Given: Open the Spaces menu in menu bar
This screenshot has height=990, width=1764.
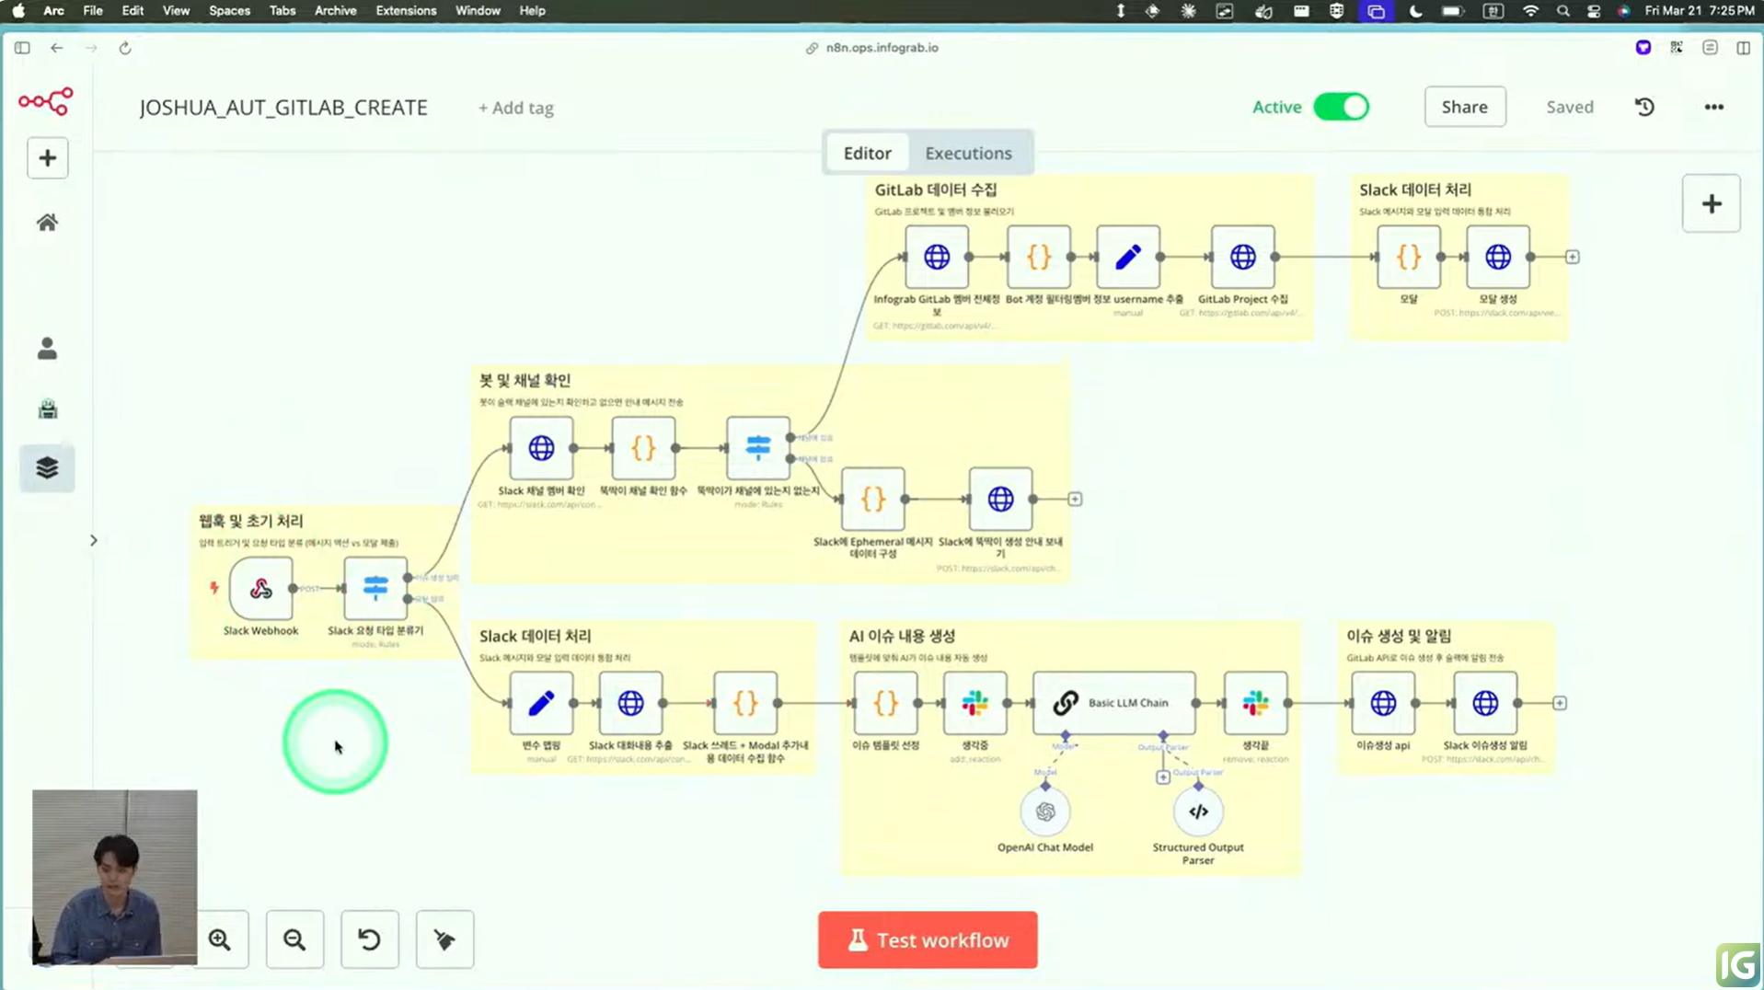Looking at the screenshot, I should [229, 11].
